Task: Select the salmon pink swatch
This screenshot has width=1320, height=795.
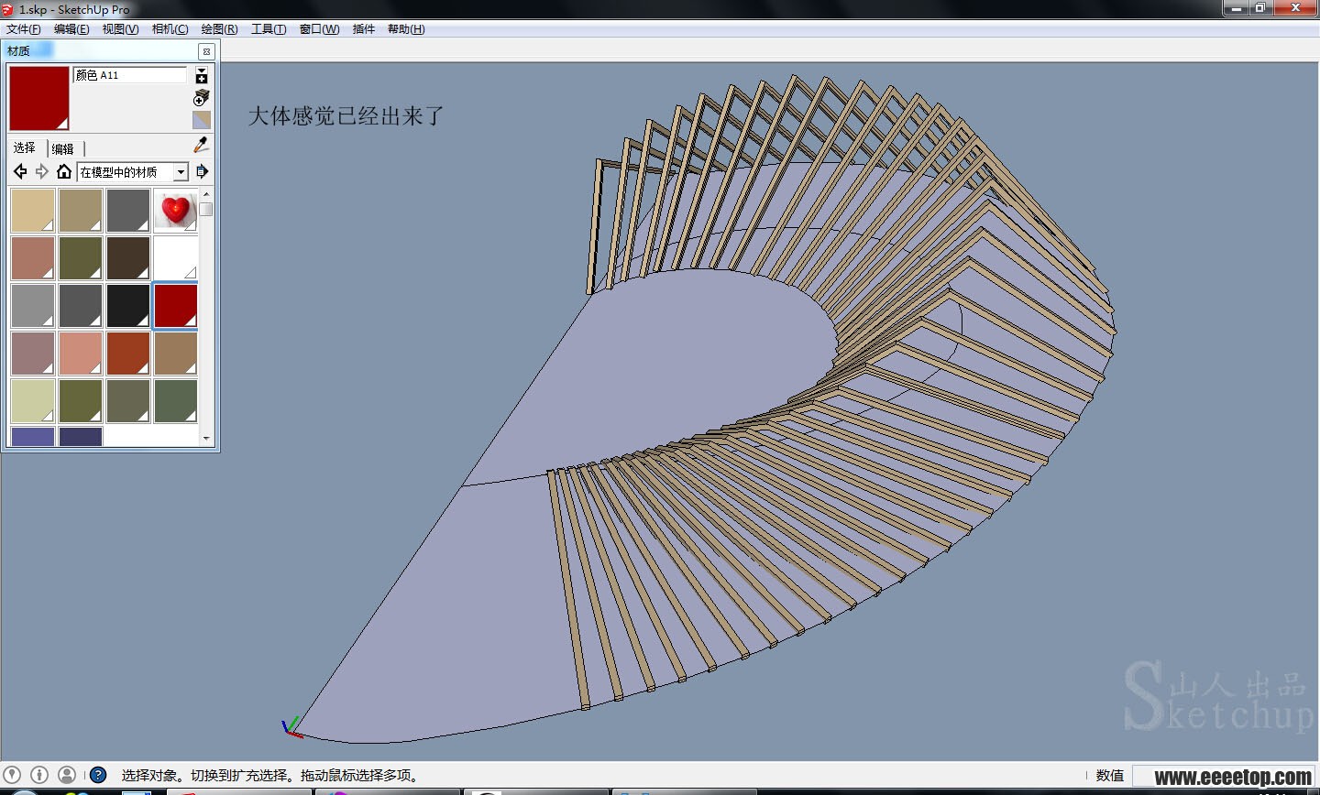Action: tap(81, 354)
